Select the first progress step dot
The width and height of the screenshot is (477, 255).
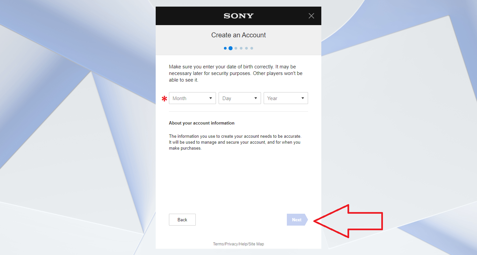click(225, 48)
